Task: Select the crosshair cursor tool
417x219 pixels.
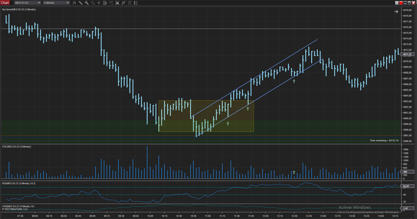Action: (99, 3)
